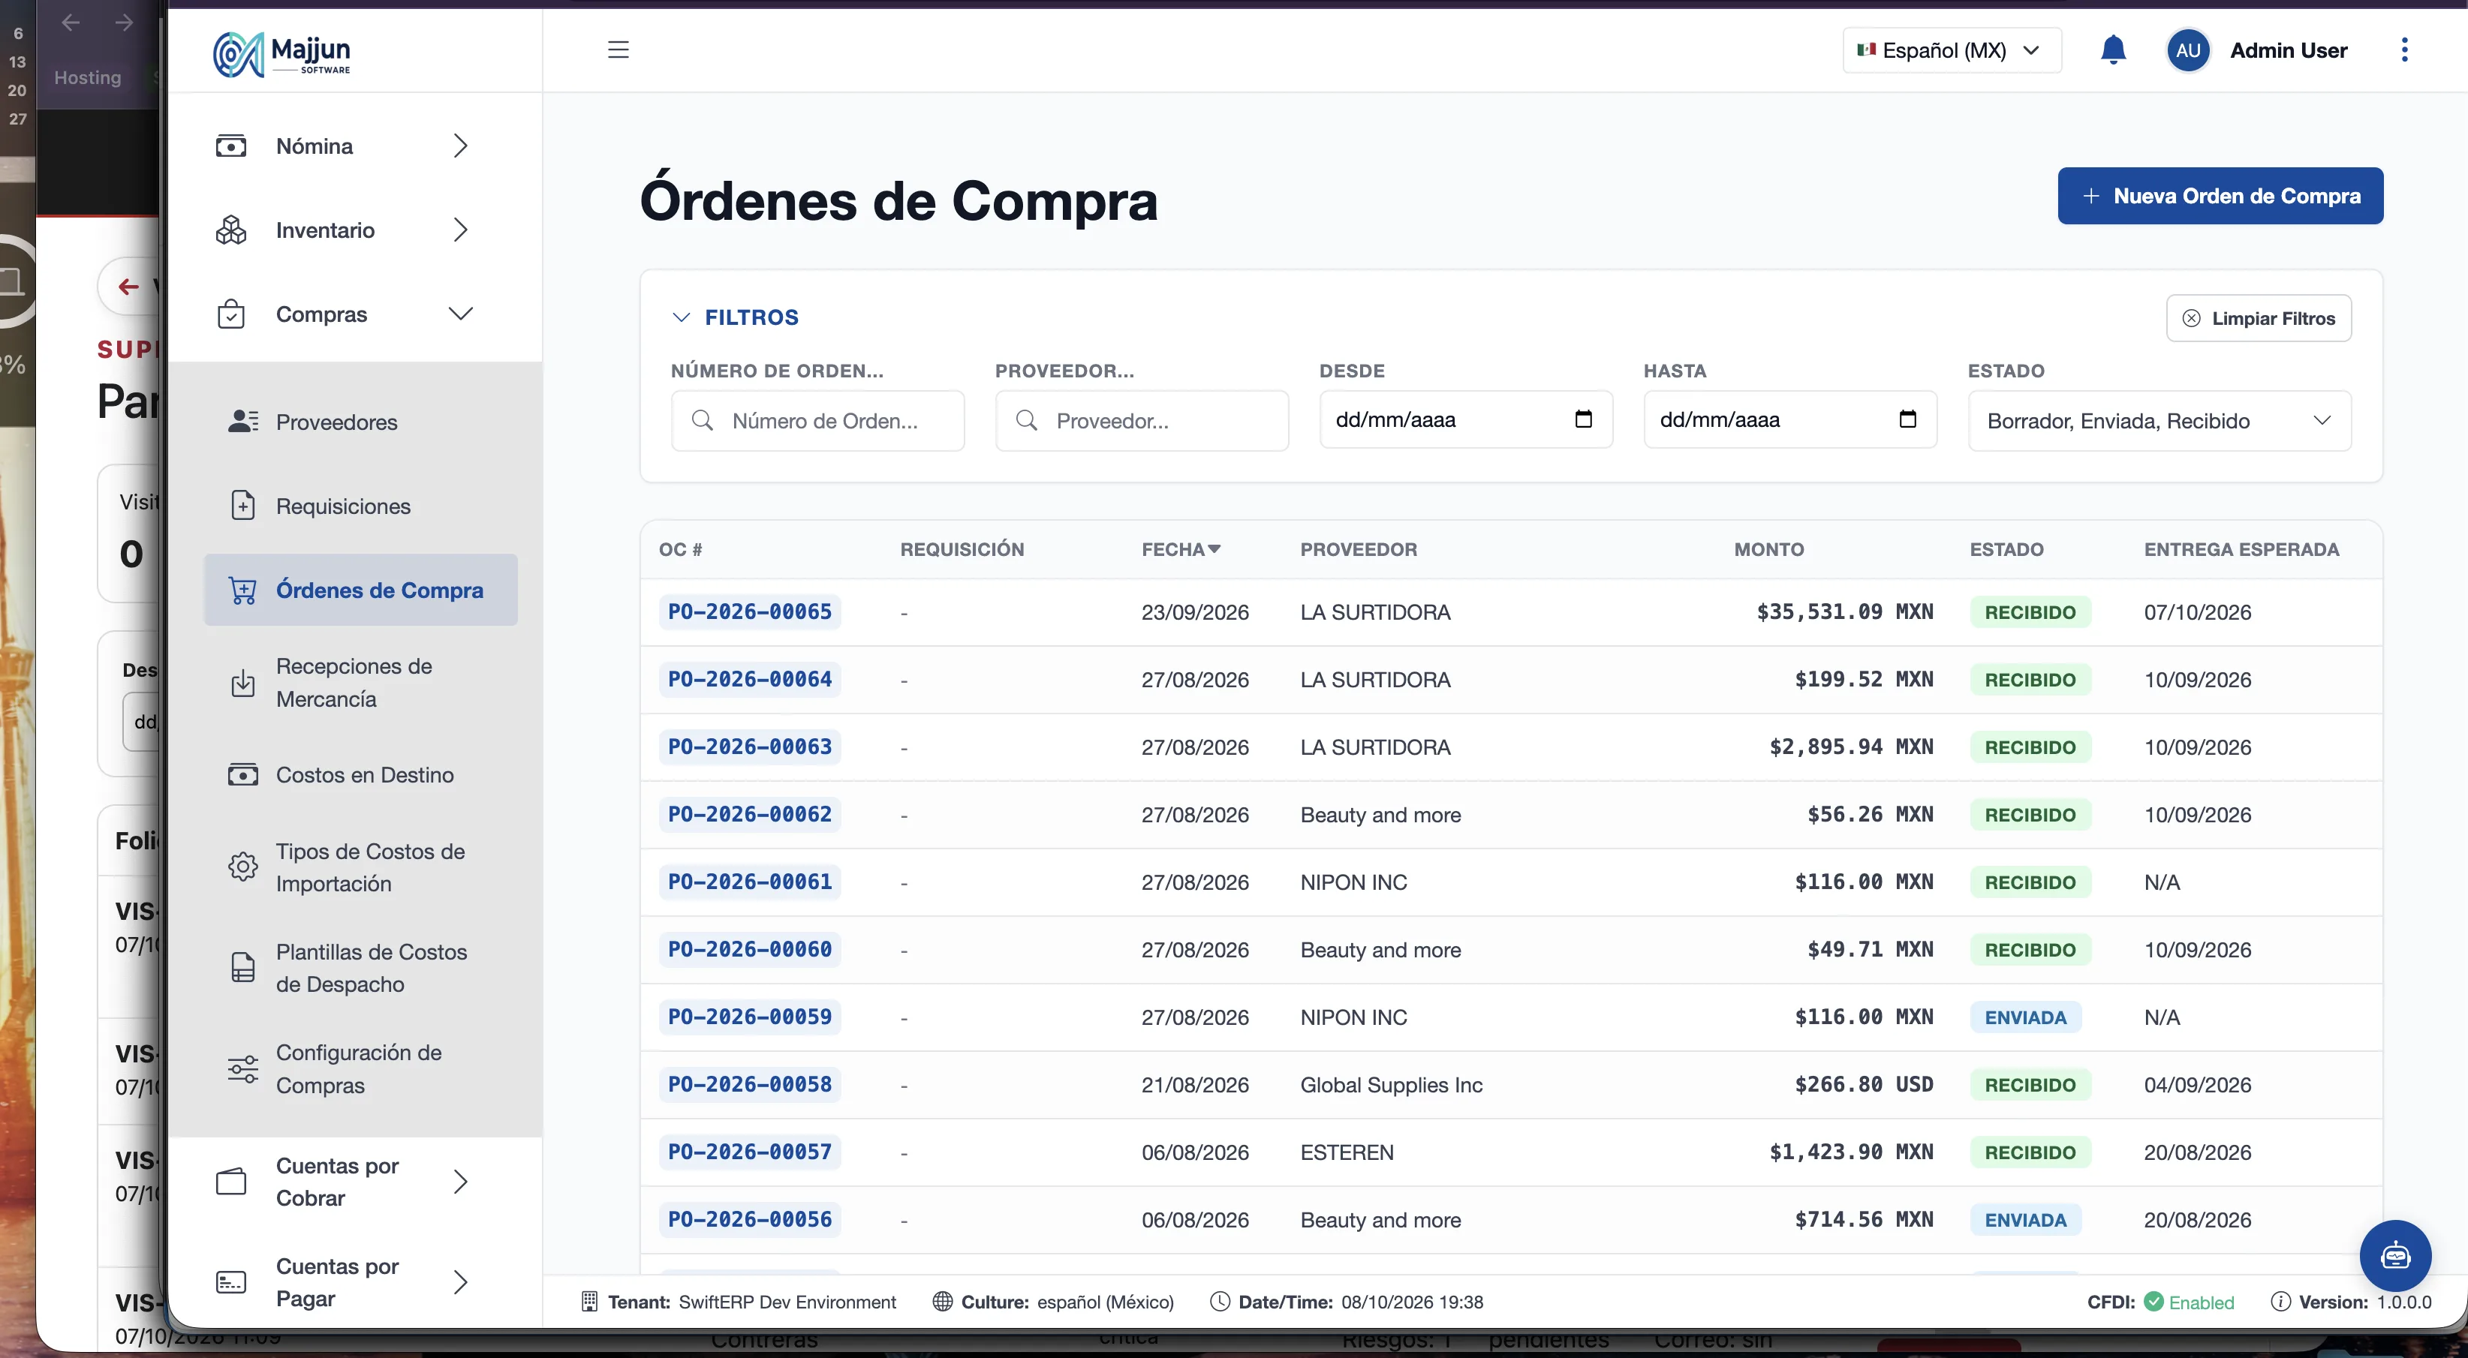2468x1358 pixels.
Task: Click the version info icon in footer
Action: [2280, 1302]
